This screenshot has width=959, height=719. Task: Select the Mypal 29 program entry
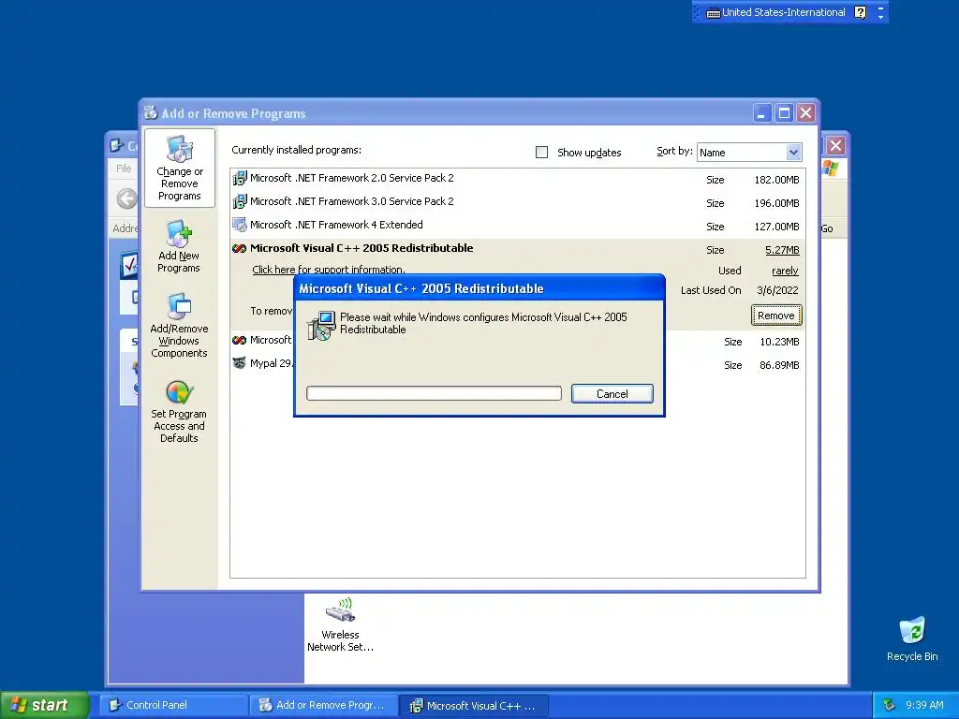click(517, 364)
